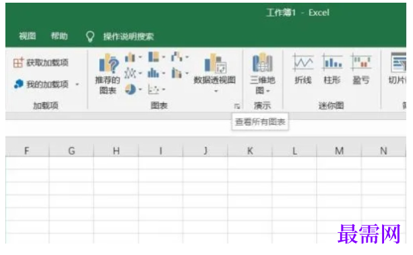Insert a Line sparkline (折线)
This screenshot has height=255, width=413.
coord(303,69)
